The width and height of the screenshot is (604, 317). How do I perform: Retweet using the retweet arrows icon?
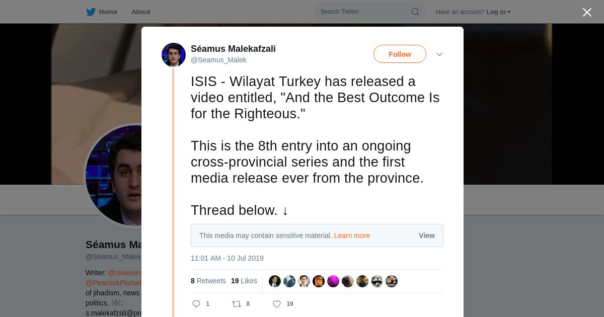[x=236, y=304]
